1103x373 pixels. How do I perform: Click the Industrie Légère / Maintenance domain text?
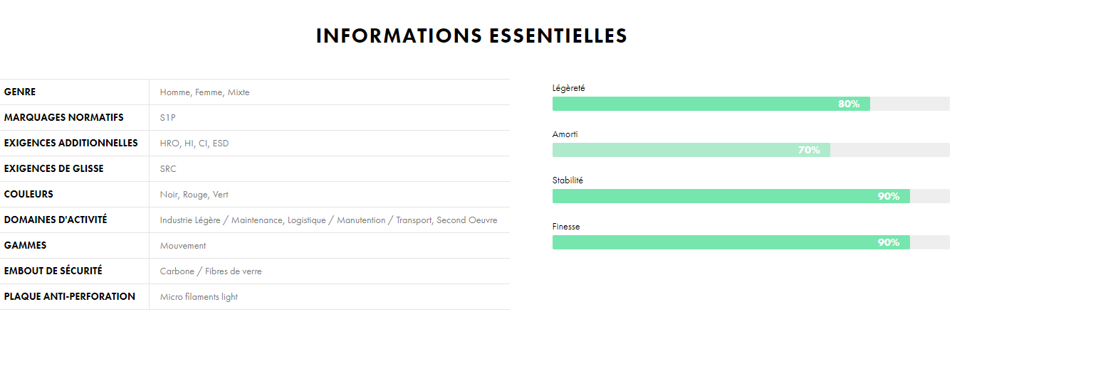point(221,220)
